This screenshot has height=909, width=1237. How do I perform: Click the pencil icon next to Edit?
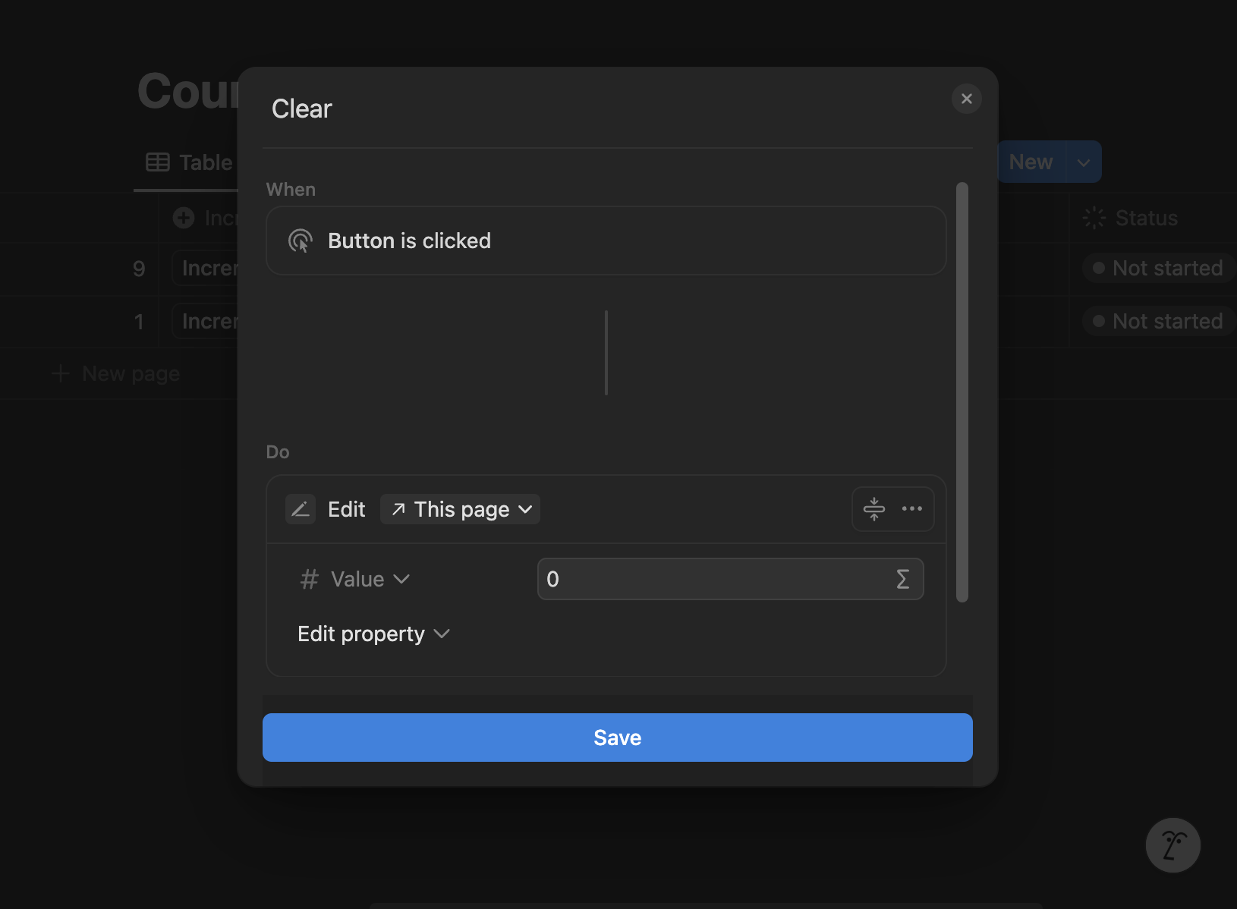(x=301, y=509)
